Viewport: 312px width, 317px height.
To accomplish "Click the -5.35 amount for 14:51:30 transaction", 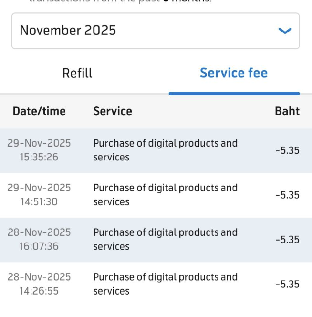I will pyautogui.click(x=288, y=195).
